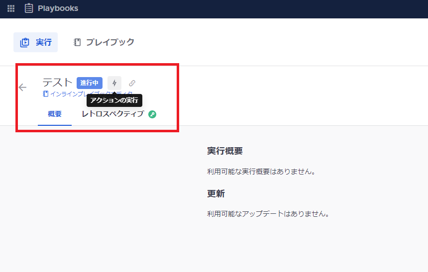Click the Playbooks title text
The width and height of the screenshot is (428, 272).
58,8
